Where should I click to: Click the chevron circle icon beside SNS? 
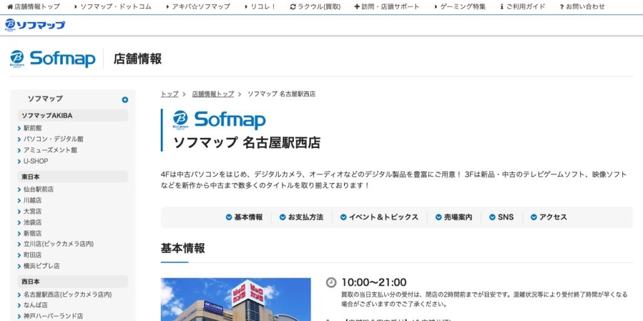(492, 217)
